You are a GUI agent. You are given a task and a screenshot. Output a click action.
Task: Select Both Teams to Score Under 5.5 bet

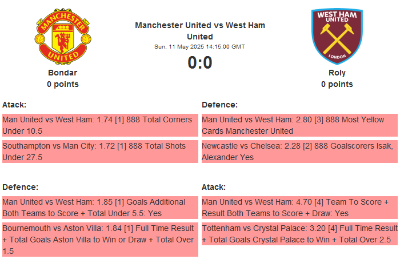pos(99,208)
